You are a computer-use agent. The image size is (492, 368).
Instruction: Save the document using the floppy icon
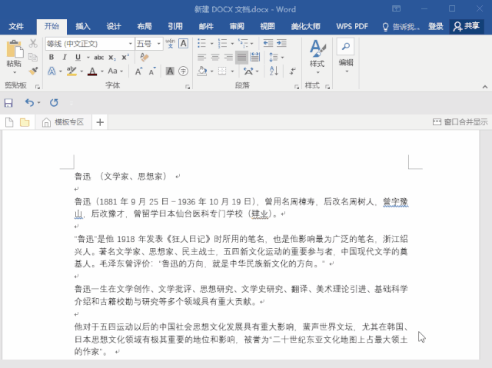(8, 103)
